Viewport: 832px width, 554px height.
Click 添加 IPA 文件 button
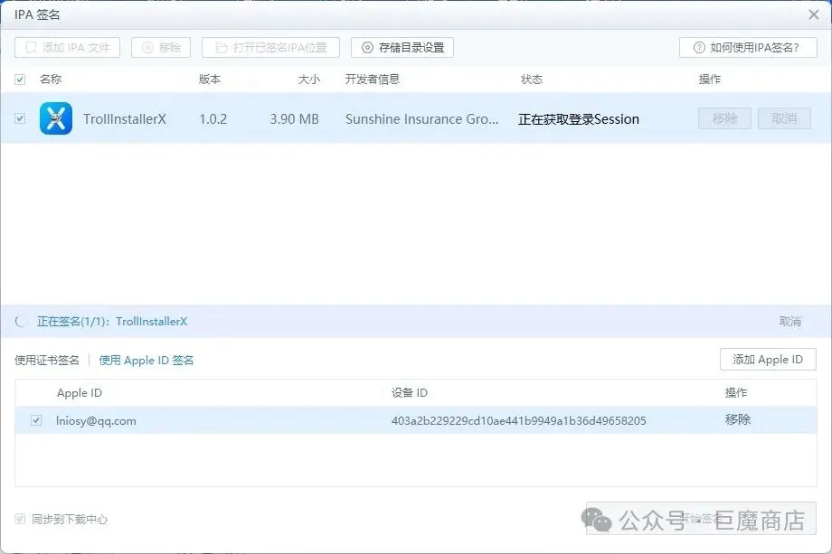pyautogui.click(x=68, y=48)
